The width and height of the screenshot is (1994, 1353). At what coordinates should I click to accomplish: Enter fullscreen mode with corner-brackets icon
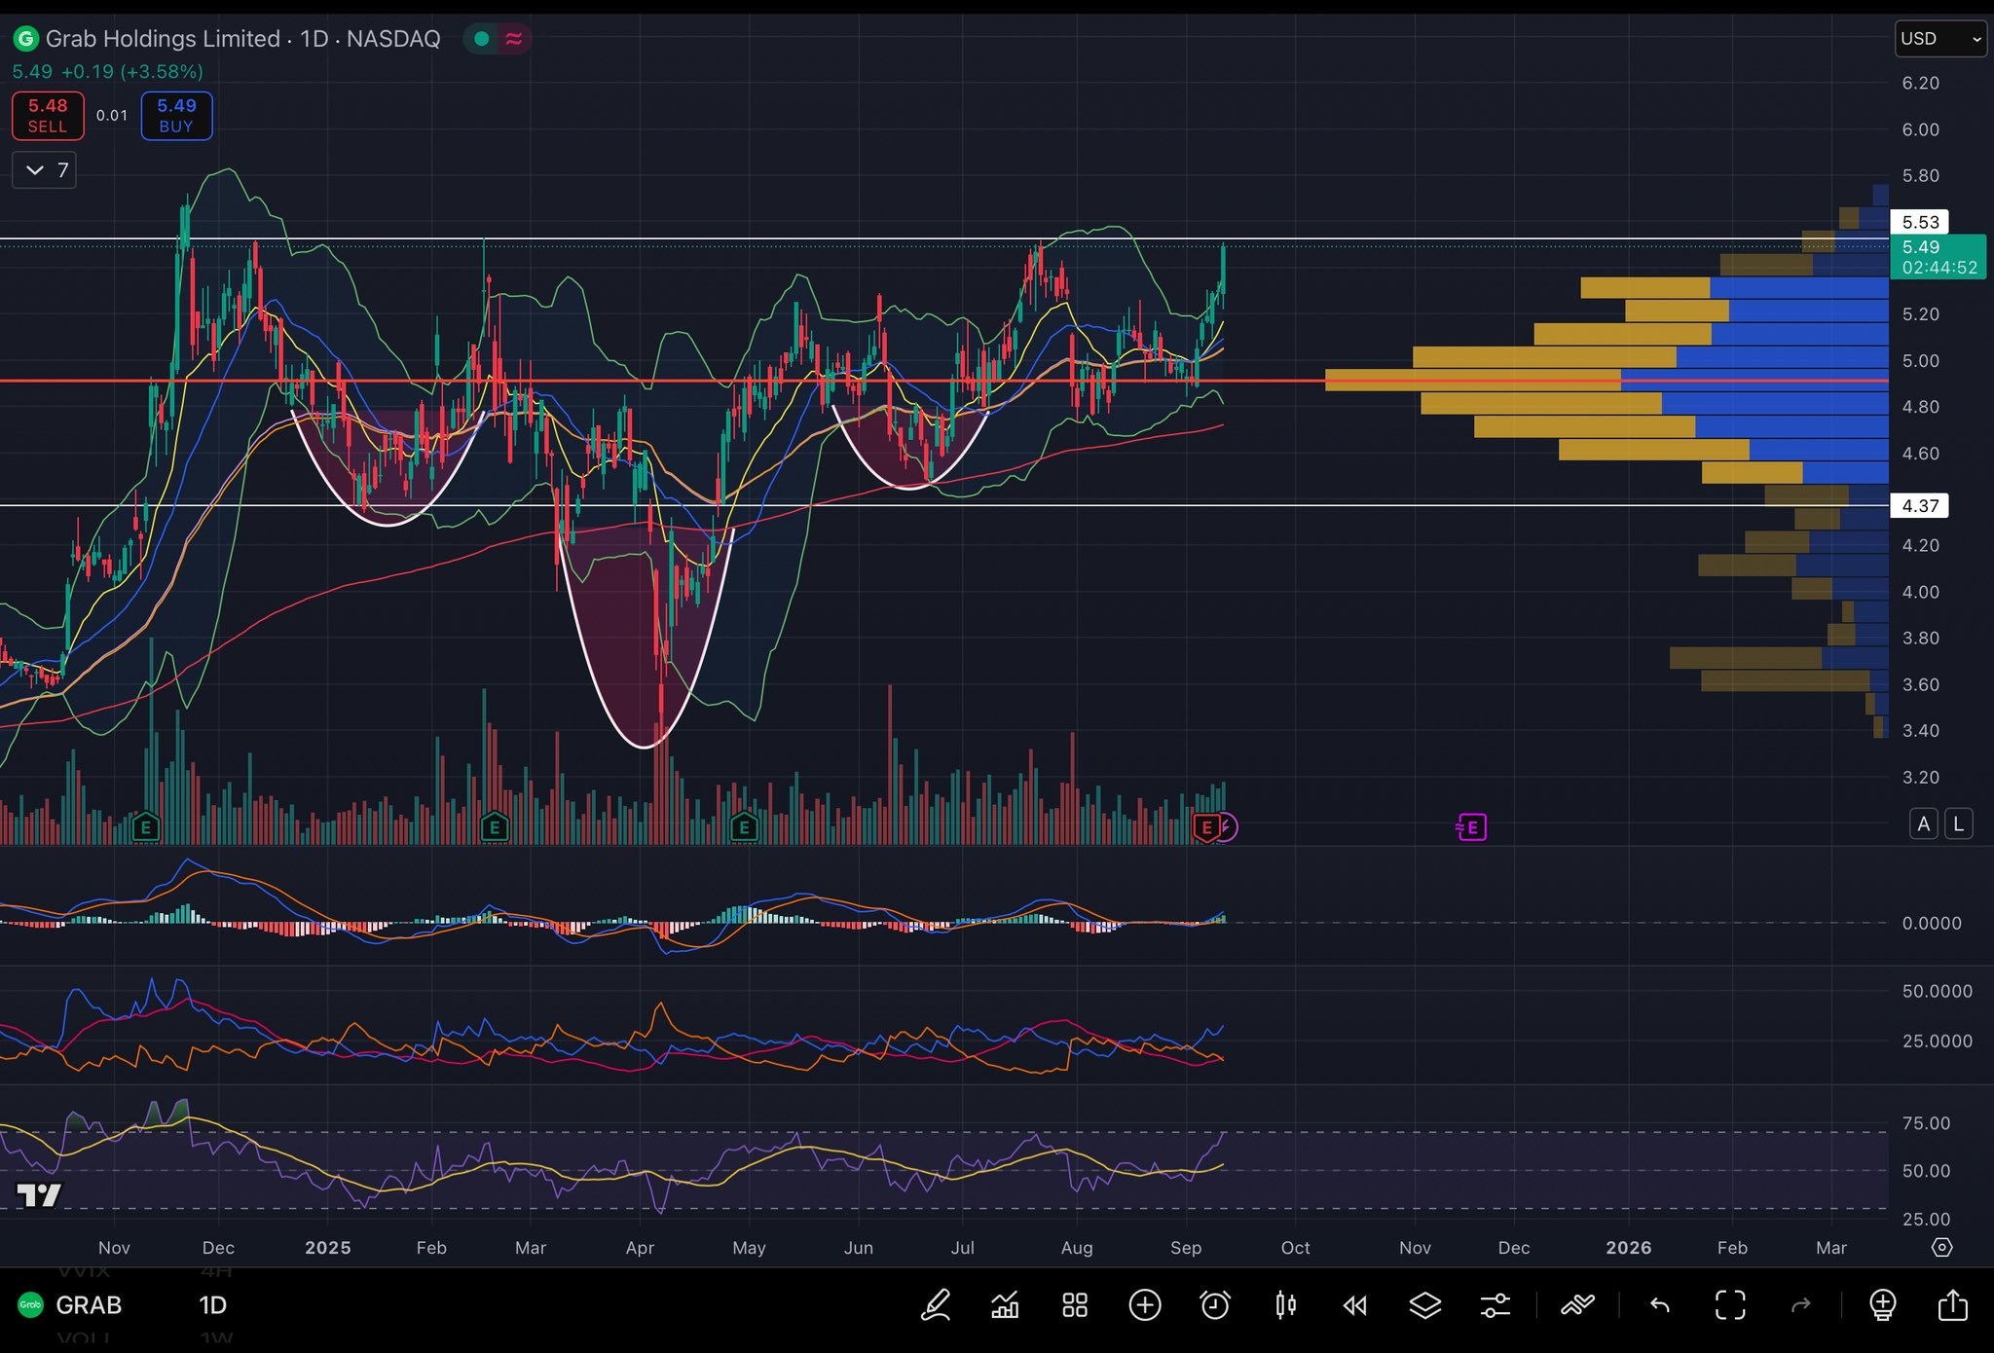[x=1730, y=1305]
